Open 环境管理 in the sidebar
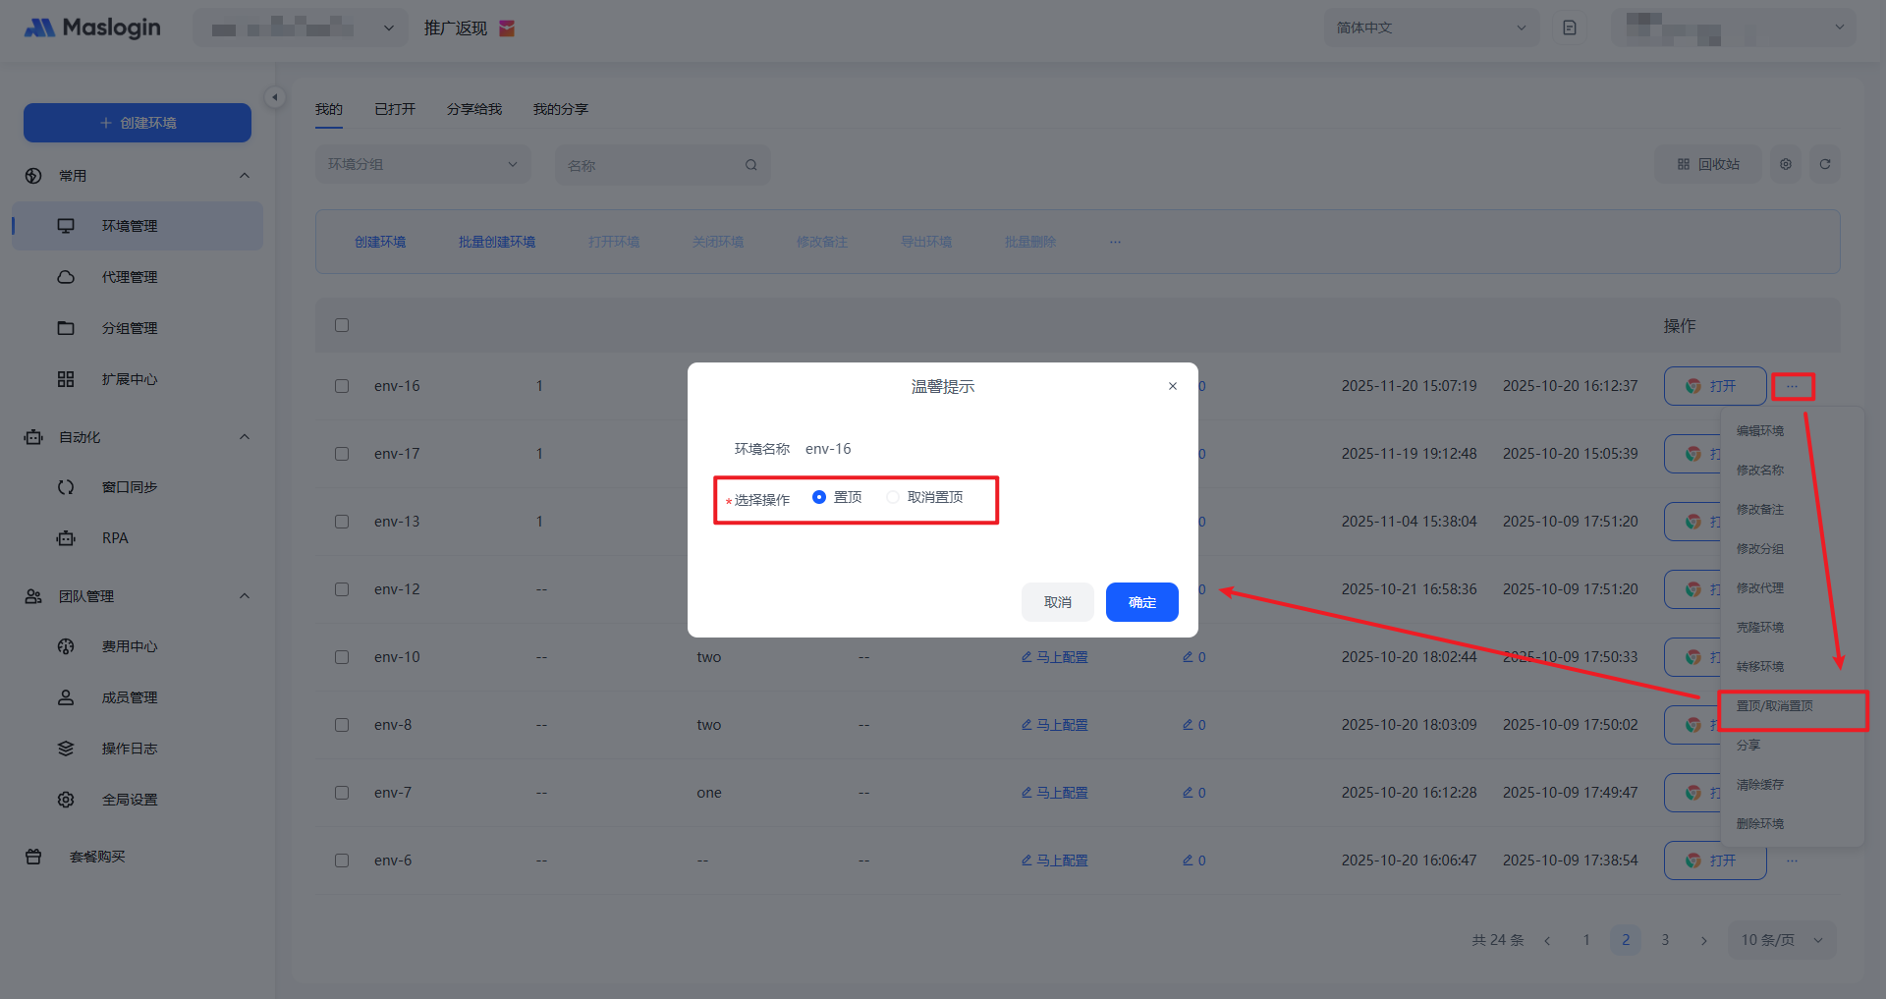The width and height of the screenshot is (1886, 999). [x=138, y=226]
